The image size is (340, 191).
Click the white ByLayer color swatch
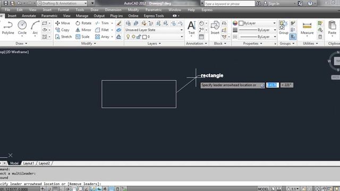(x=241, y=23)
